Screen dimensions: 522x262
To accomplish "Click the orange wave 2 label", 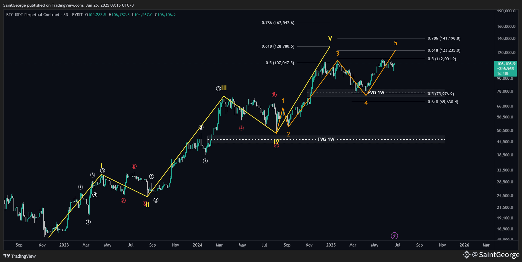I will tap(288, 134).
